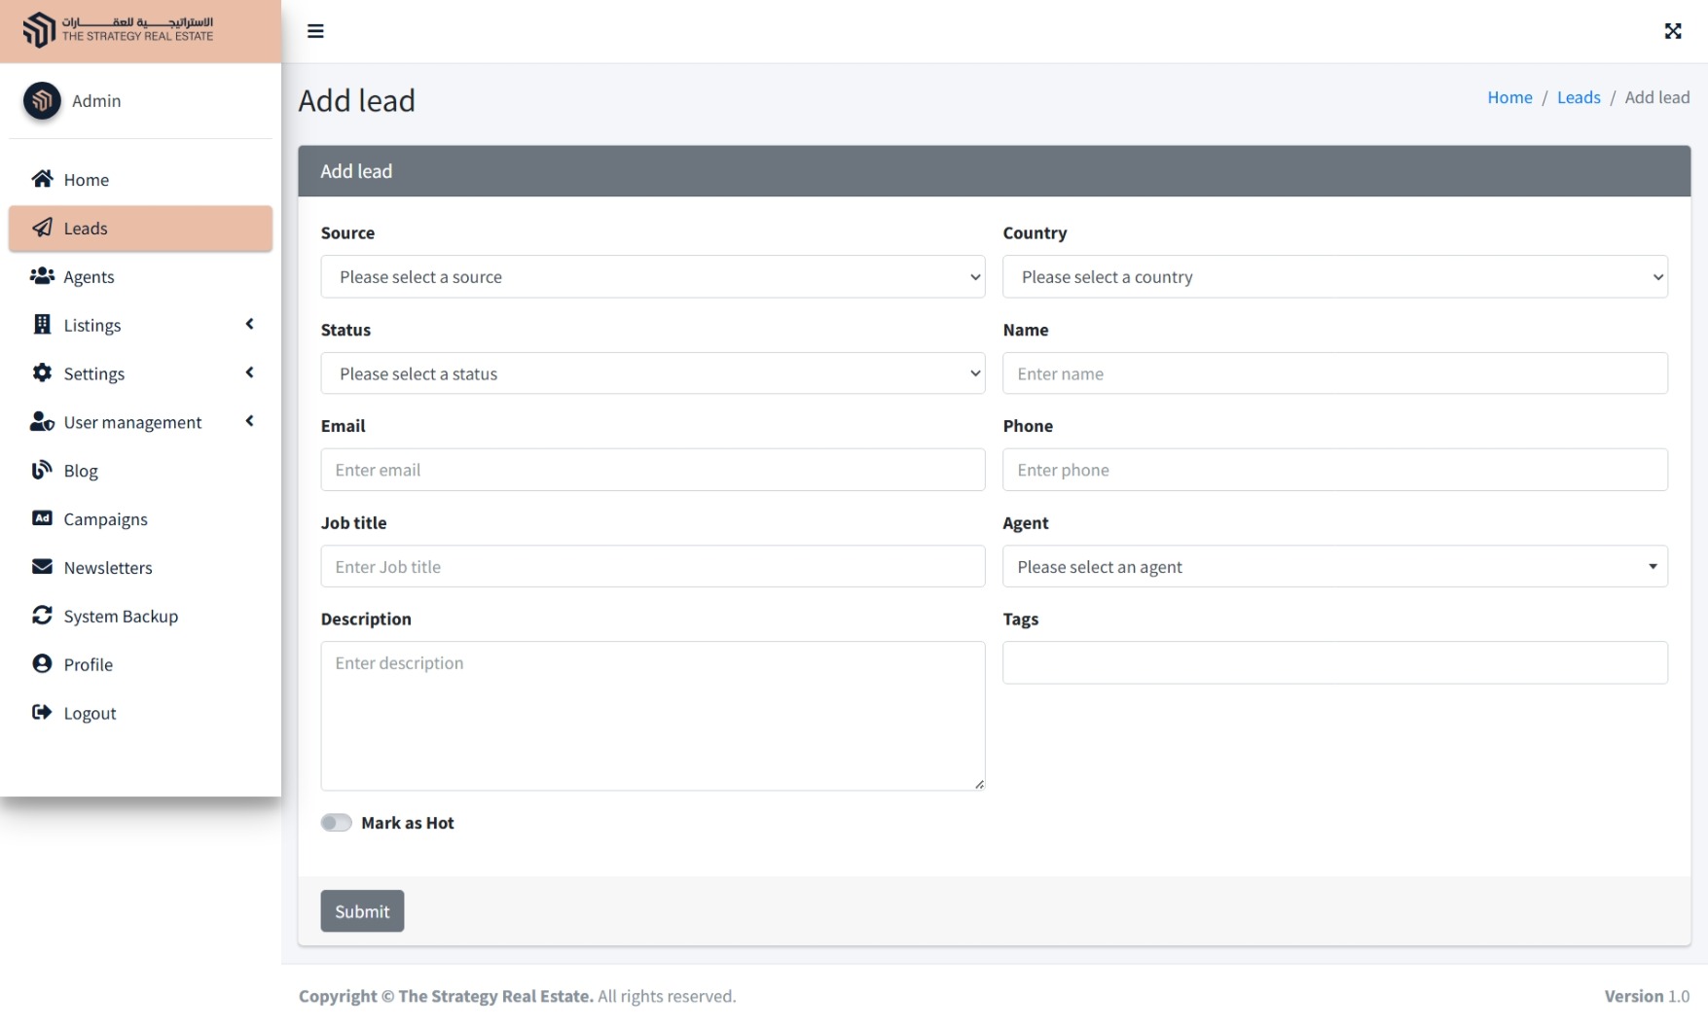This screenshot has width=1708, height=1027.
Task: Click the fullscreen expand icon
Action: coord(1672,31)
